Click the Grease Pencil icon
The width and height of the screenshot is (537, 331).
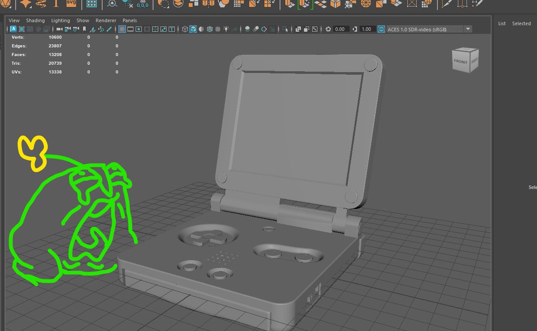[109, 29]
